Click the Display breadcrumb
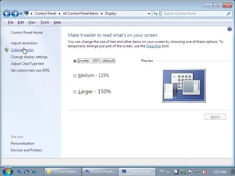 [111, 13]
